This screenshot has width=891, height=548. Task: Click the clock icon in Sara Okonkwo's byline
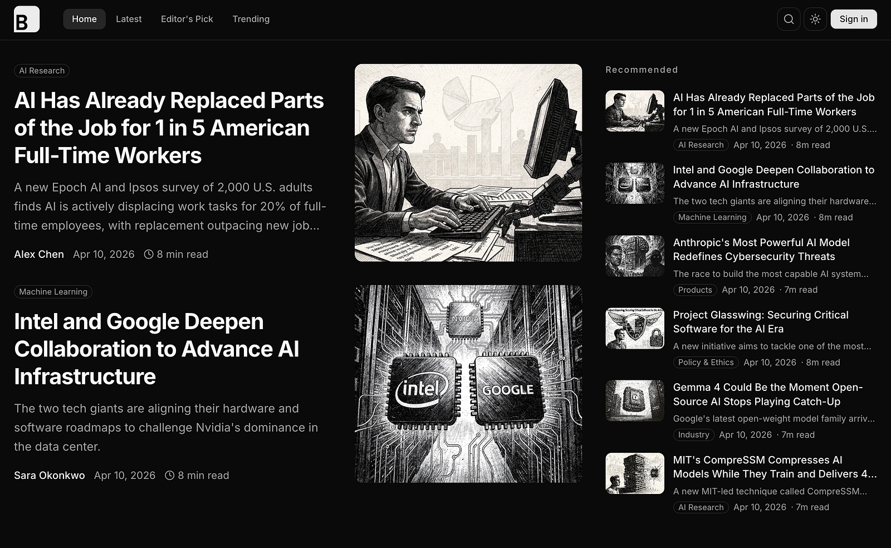click(x=170, y=476)
